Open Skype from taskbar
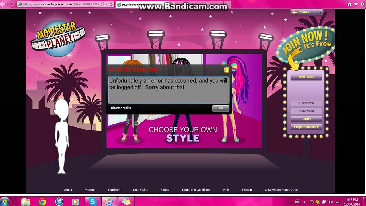Viewport: 366px width, 206px height. point(92,202)
